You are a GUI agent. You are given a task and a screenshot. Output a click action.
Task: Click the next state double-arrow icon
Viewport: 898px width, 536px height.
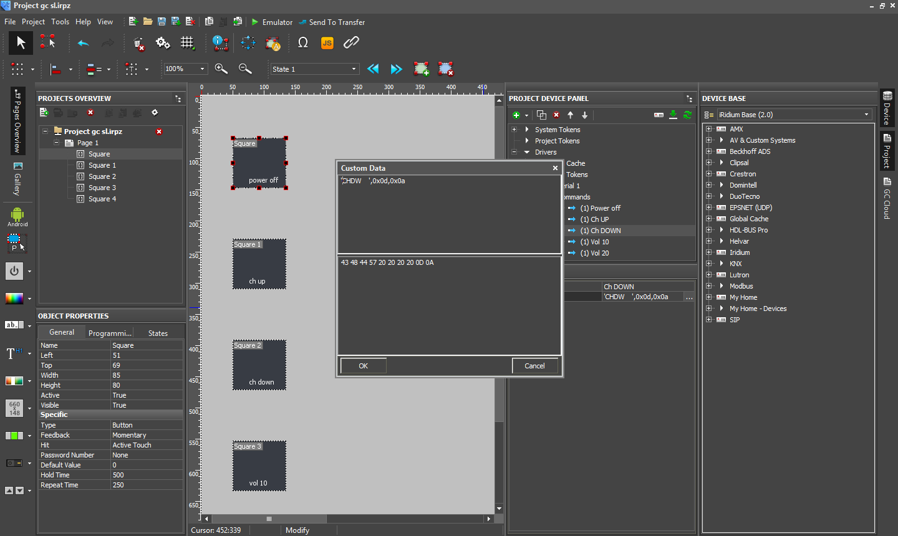[396, 69]
